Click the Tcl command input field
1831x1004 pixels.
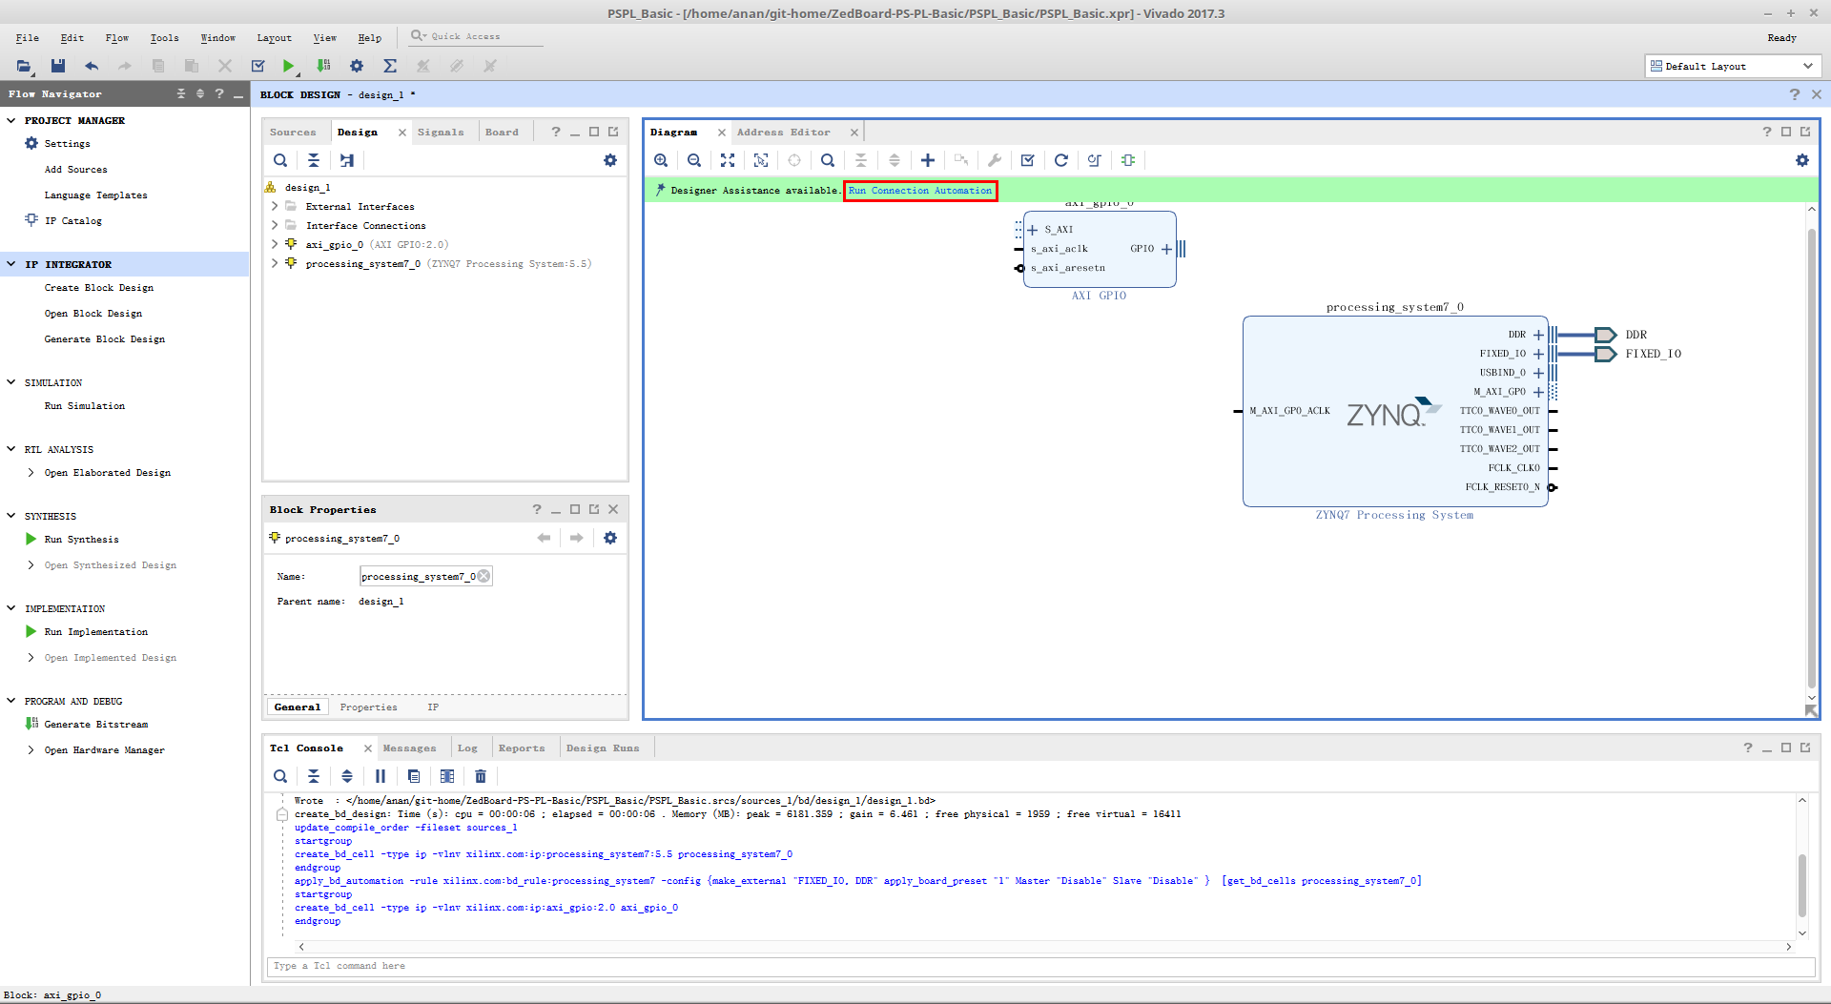[1040, 966]
